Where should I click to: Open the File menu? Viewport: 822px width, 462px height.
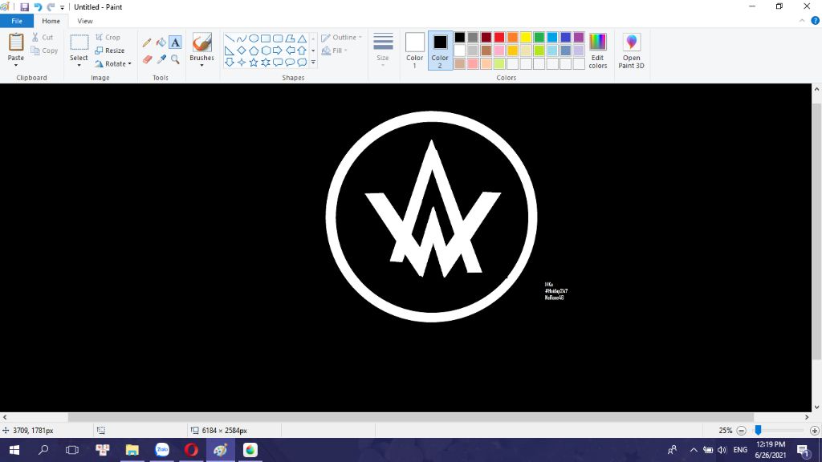[17, 21]
